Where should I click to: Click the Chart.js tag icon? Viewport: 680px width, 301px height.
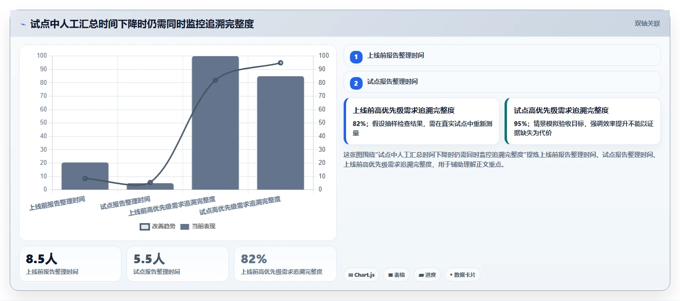(x=350, y=275)
